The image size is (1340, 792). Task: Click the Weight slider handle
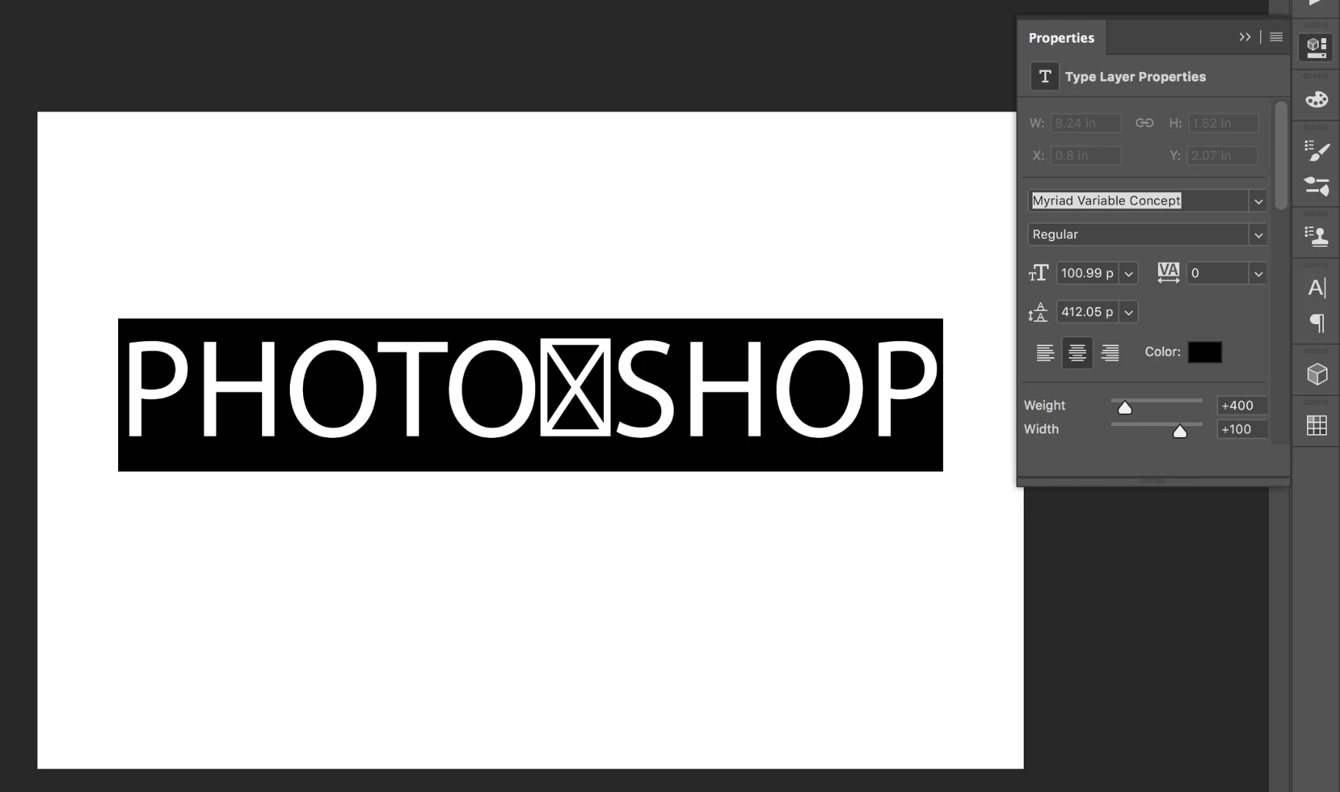[x=1125, y=408]
